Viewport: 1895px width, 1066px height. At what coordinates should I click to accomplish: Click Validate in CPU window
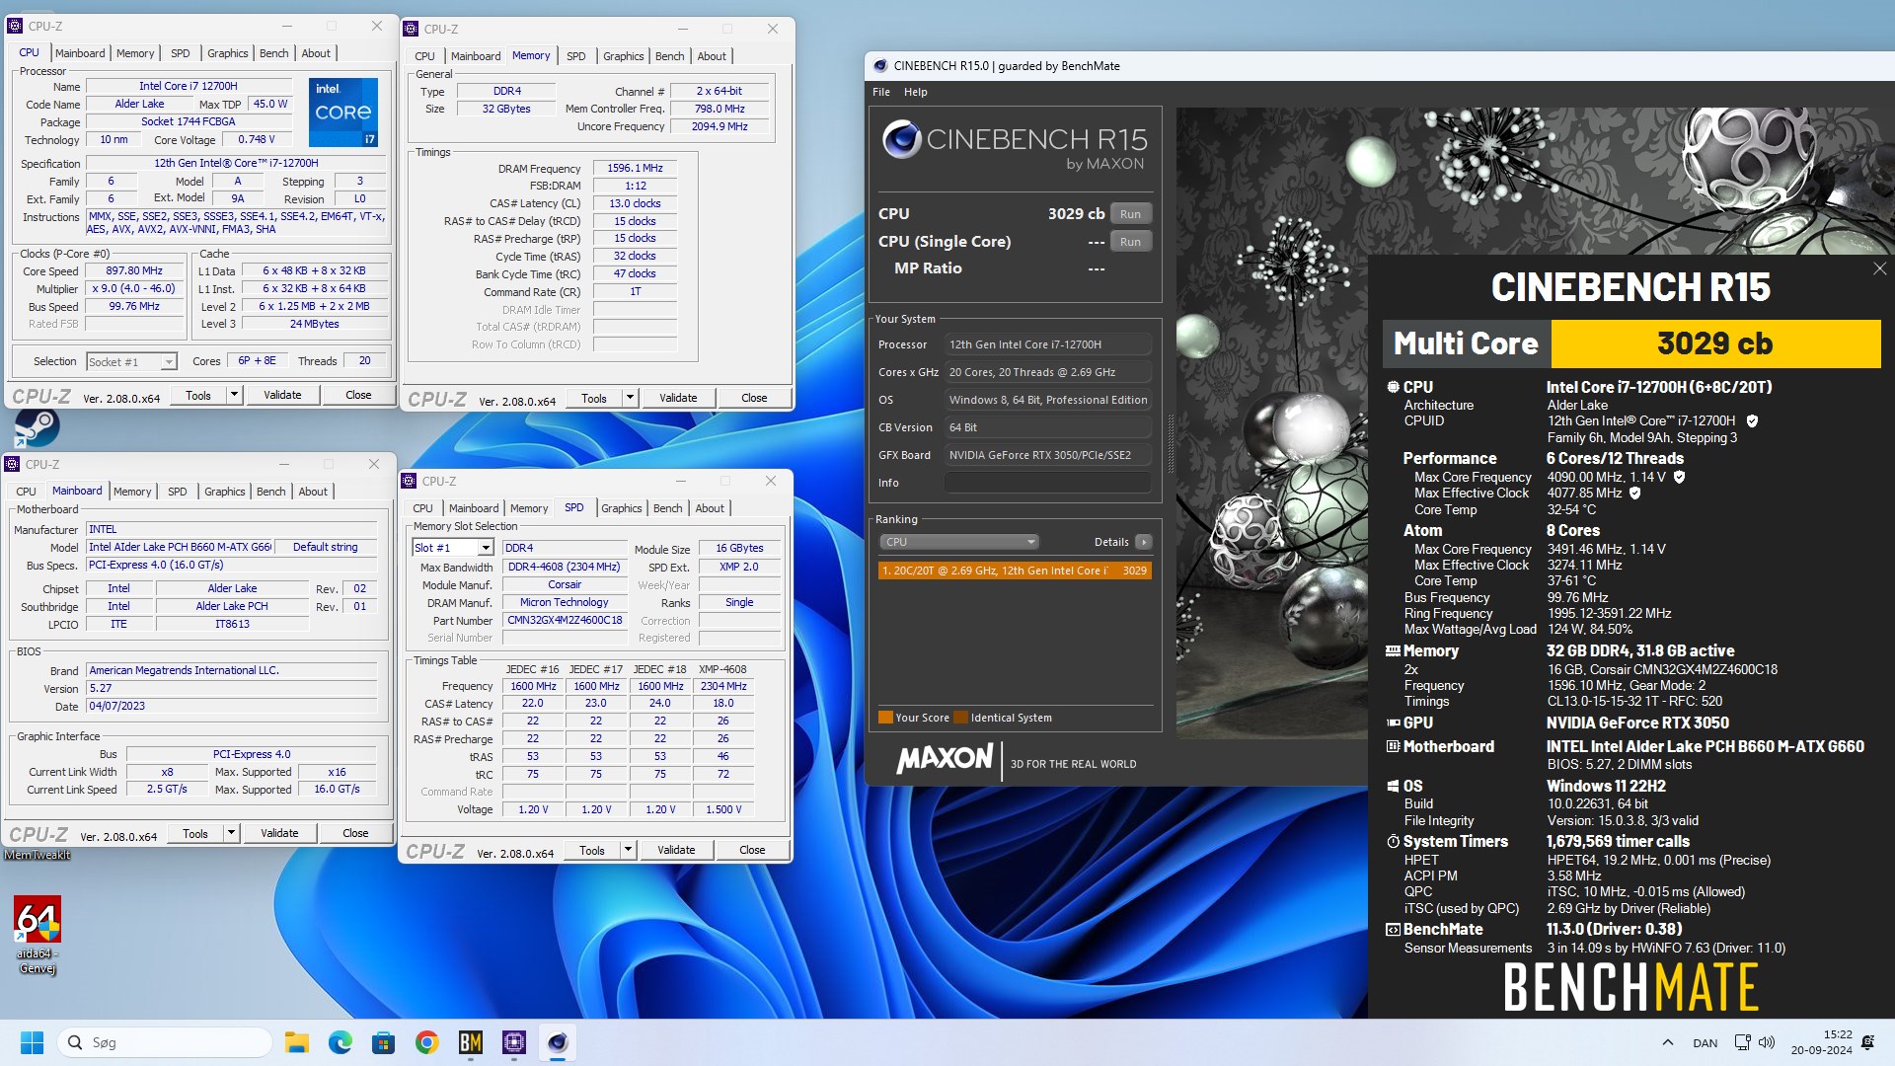282,395
